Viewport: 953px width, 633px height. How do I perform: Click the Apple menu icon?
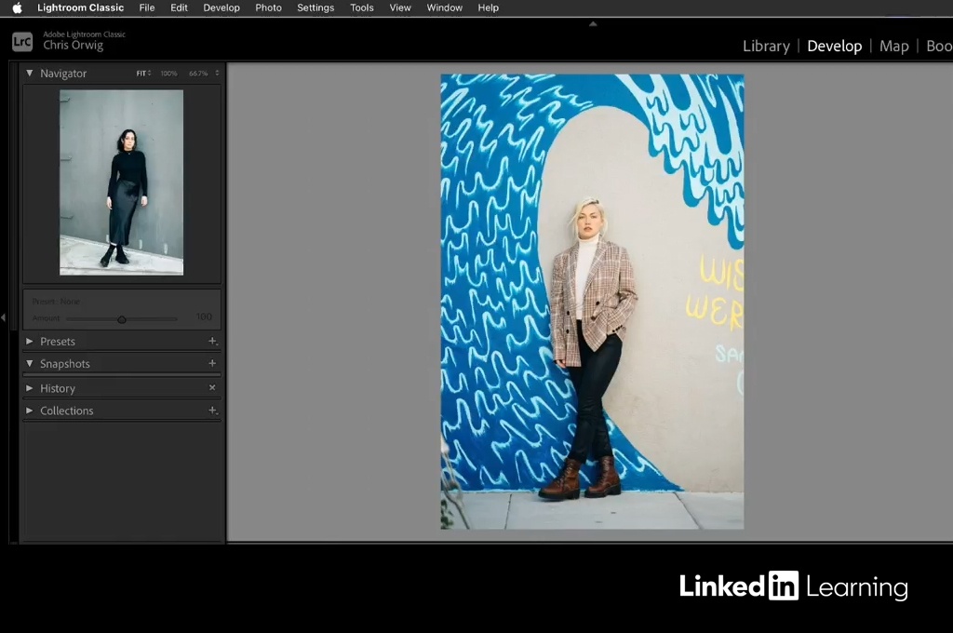[x=17, y=7]
